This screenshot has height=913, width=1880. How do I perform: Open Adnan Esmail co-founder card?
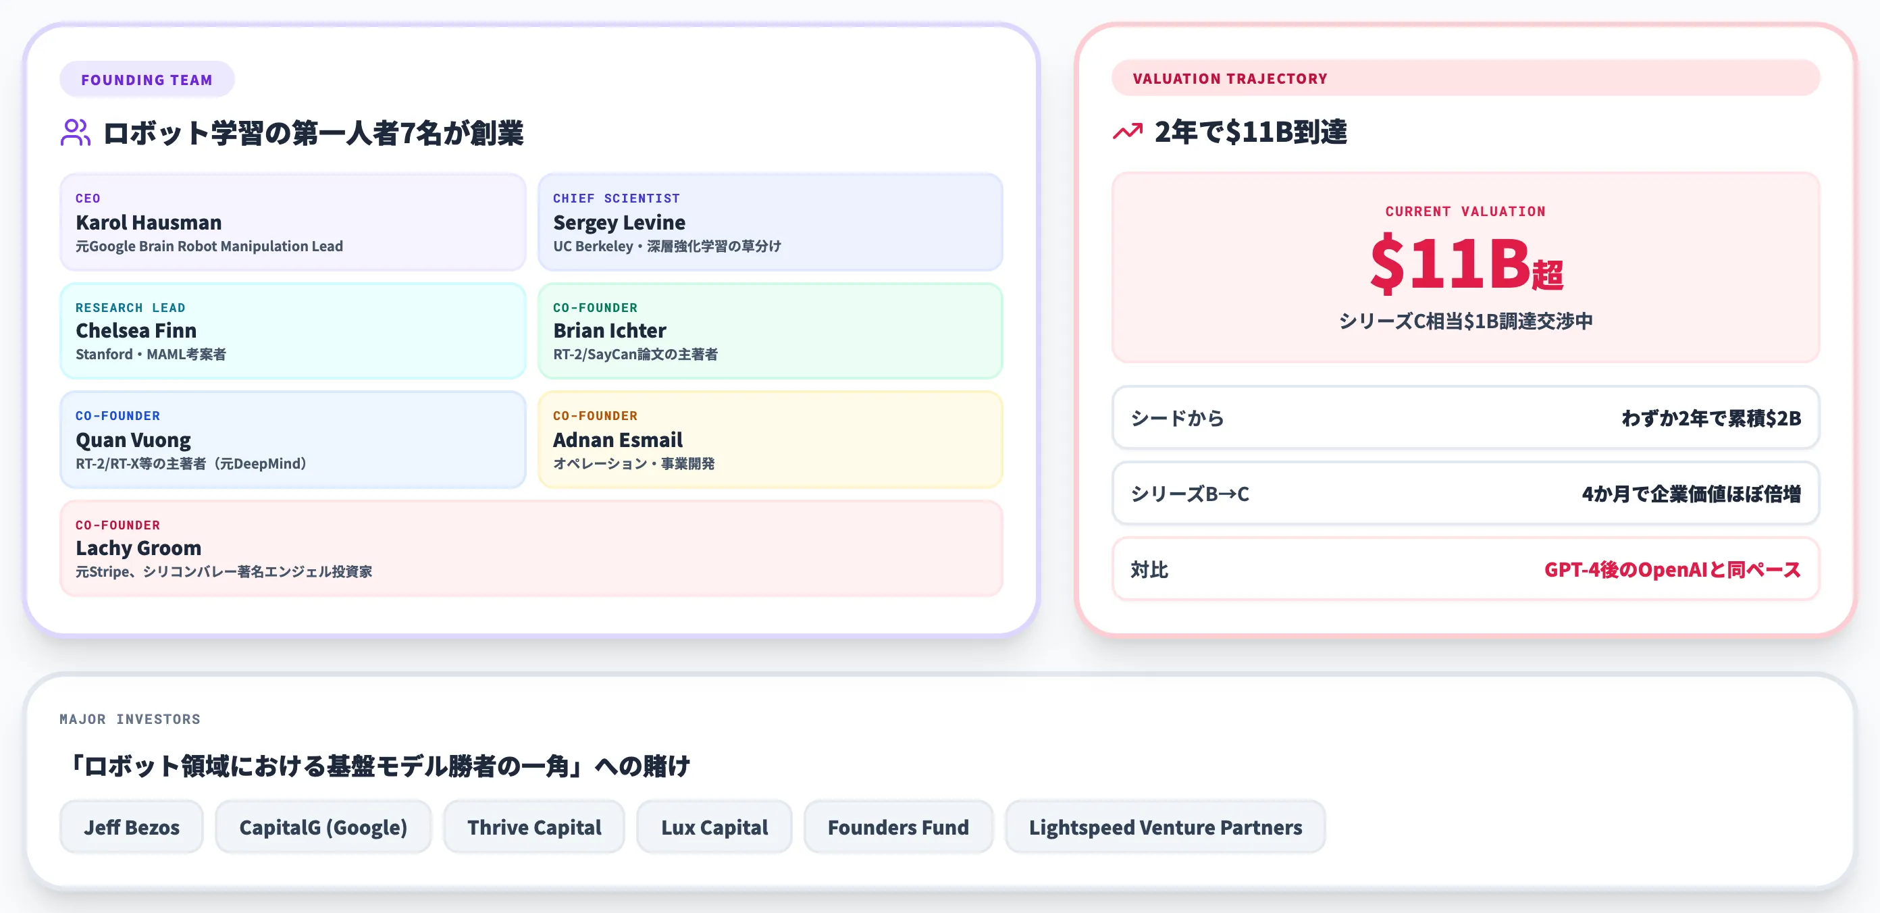pos(770,440)
